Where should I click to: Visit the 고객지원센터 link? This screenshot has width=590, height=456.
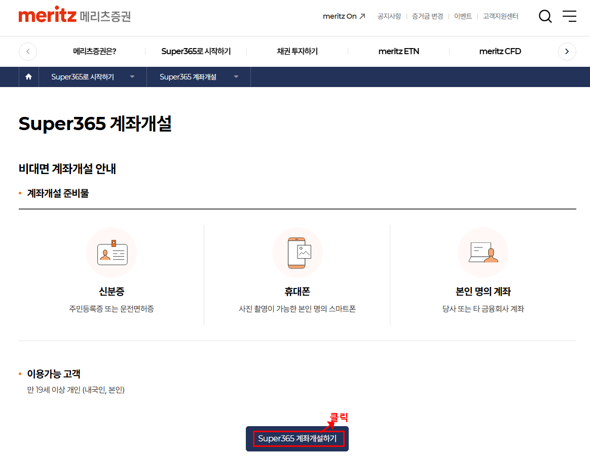500,16
